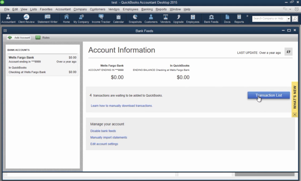
Task: Open the dropdown beside the messages icon
Action: click(x=290, y=9)
